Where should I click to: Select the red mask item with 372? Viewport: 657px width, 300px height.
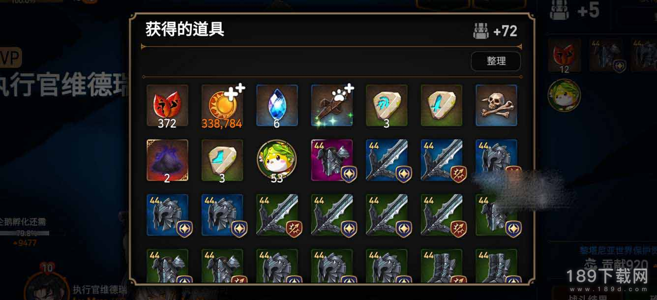pos(167,106)
